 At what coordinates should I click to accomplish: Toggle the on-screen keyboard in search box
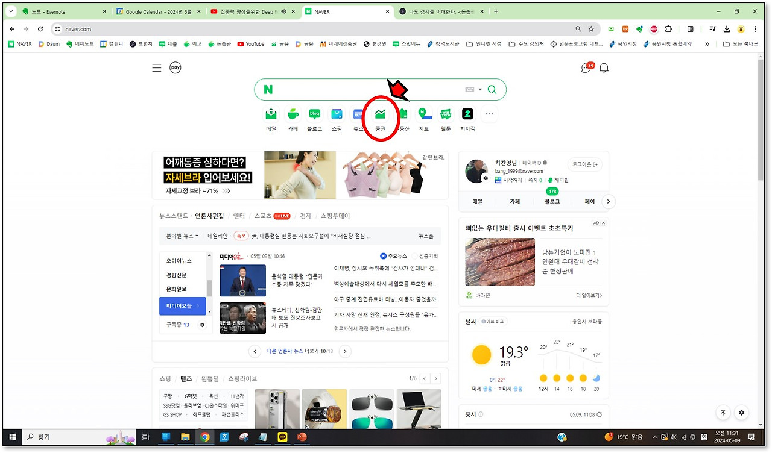pos(470,90)
